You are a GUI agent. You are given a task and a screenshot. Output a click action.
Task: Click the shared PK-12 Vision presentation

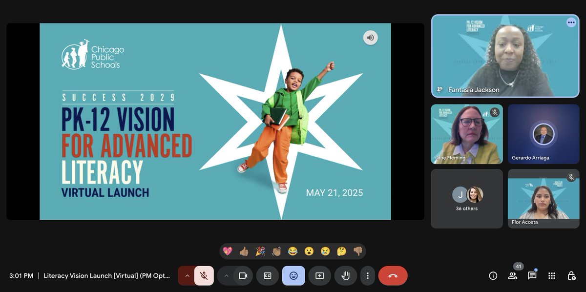click(x=215, y=122)
